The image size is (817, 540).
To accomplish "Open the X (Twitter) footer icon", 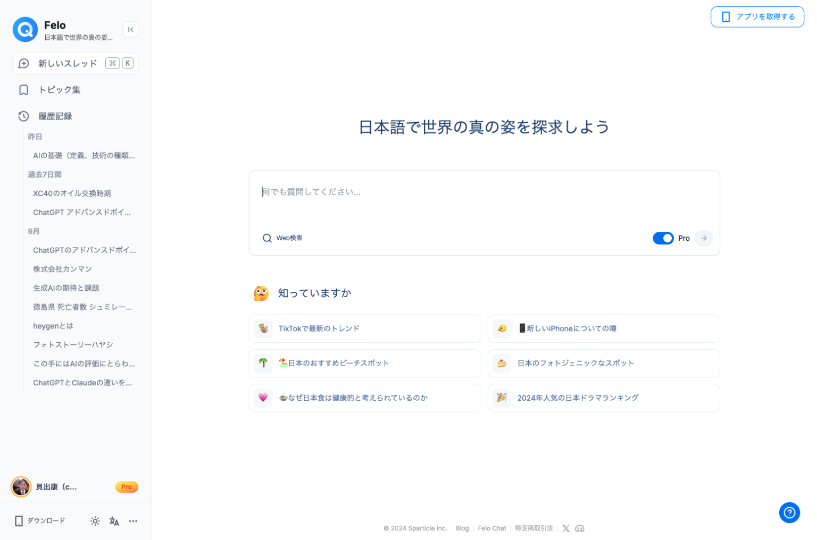I will pos(566,528).
